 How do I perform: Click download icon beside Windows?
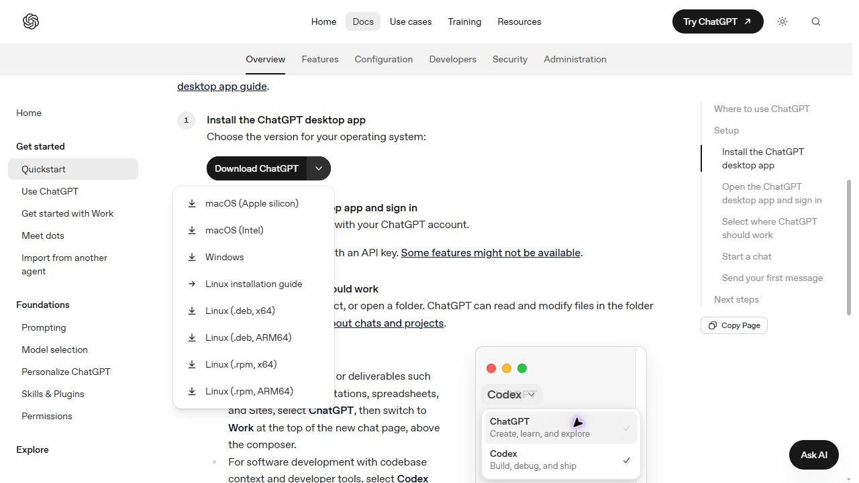click(x=192, y=257)
